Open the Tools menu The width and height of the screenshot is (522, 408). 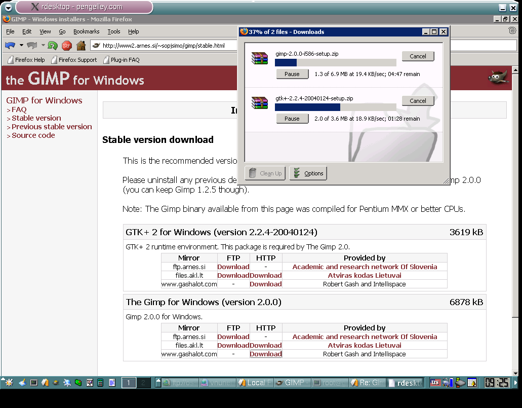coord(114,31)
